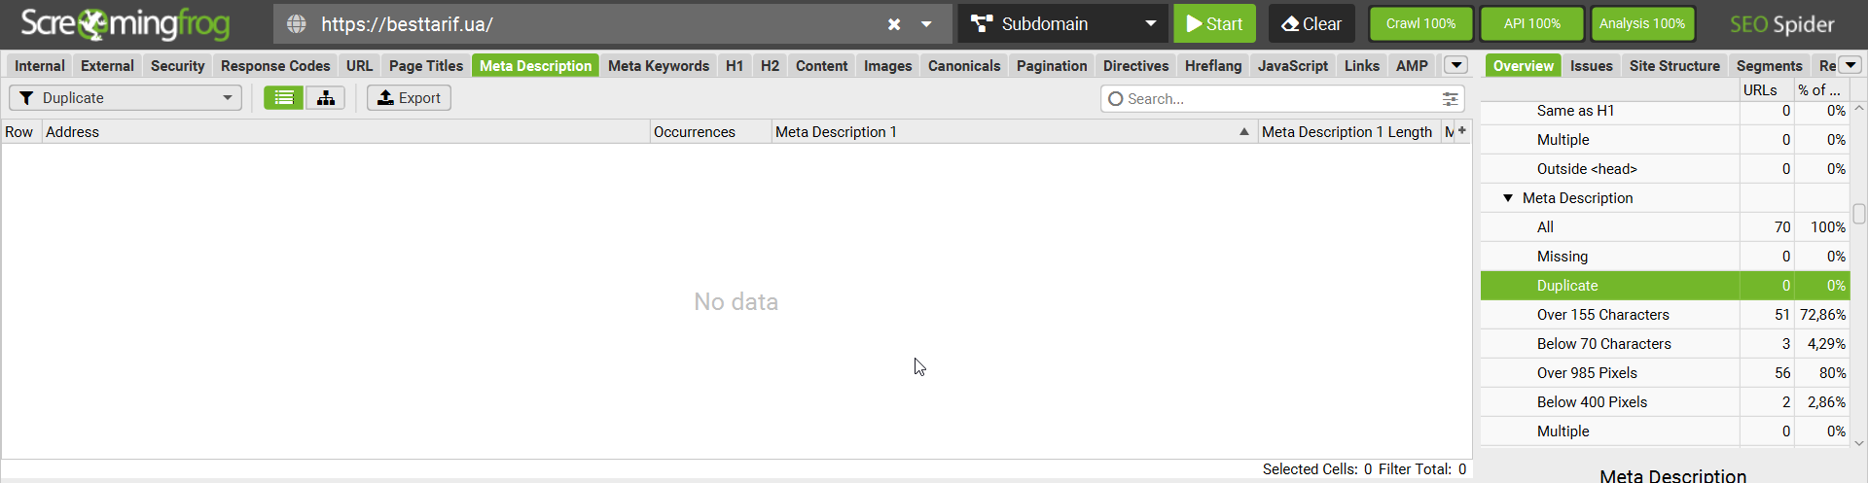Viewport: 1868px width, 483px height.
Task: Clear crawl data with the Clear button
Action: tap(1311, 23)
